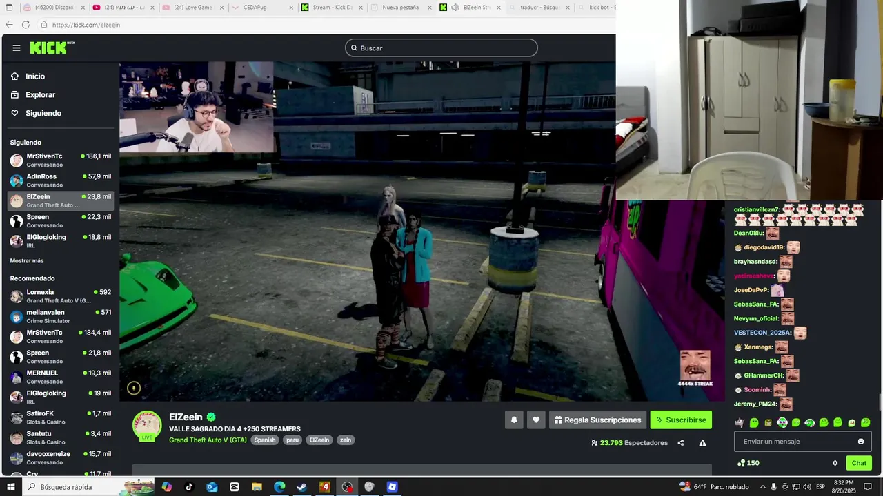Viewport: 883px width, 496px height.
Task: Go to Inicio in sidebar
Action: (x=35, y=76)
